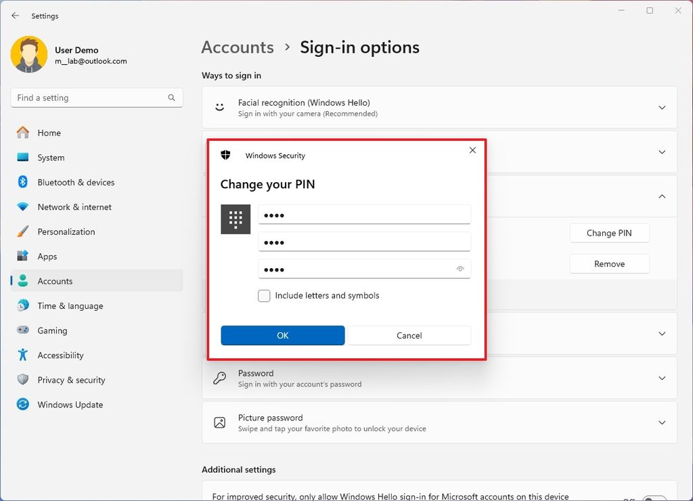
Task: Expand the Password sign-in section
Action: pyautogui.click(x=662, y=377)
